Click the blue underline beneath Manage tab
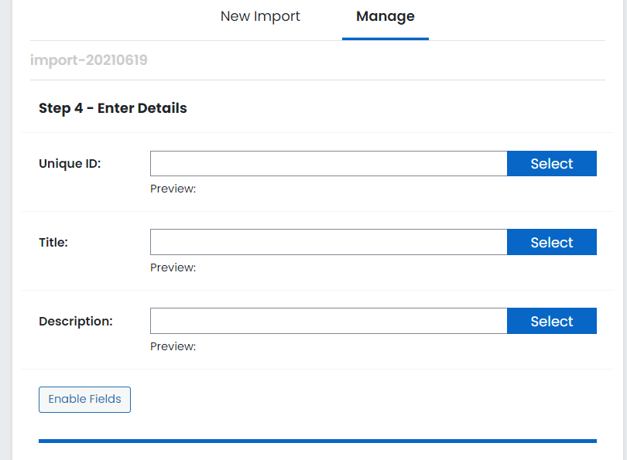The height and width of the screenshot is (460, 627). coord(385,39)
